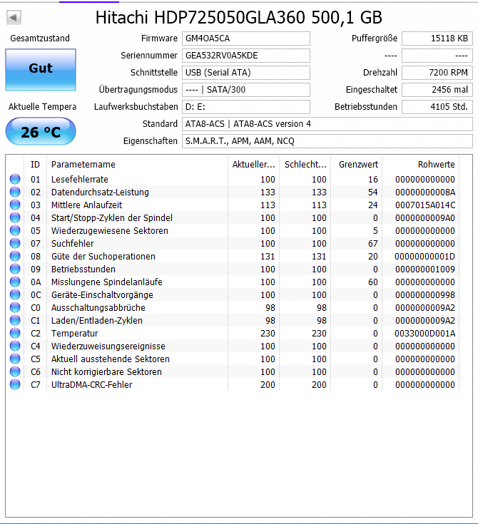Select the Wiederzugewiesene Sektoren parameter name
478x524 pixels.
pos(110,231)
